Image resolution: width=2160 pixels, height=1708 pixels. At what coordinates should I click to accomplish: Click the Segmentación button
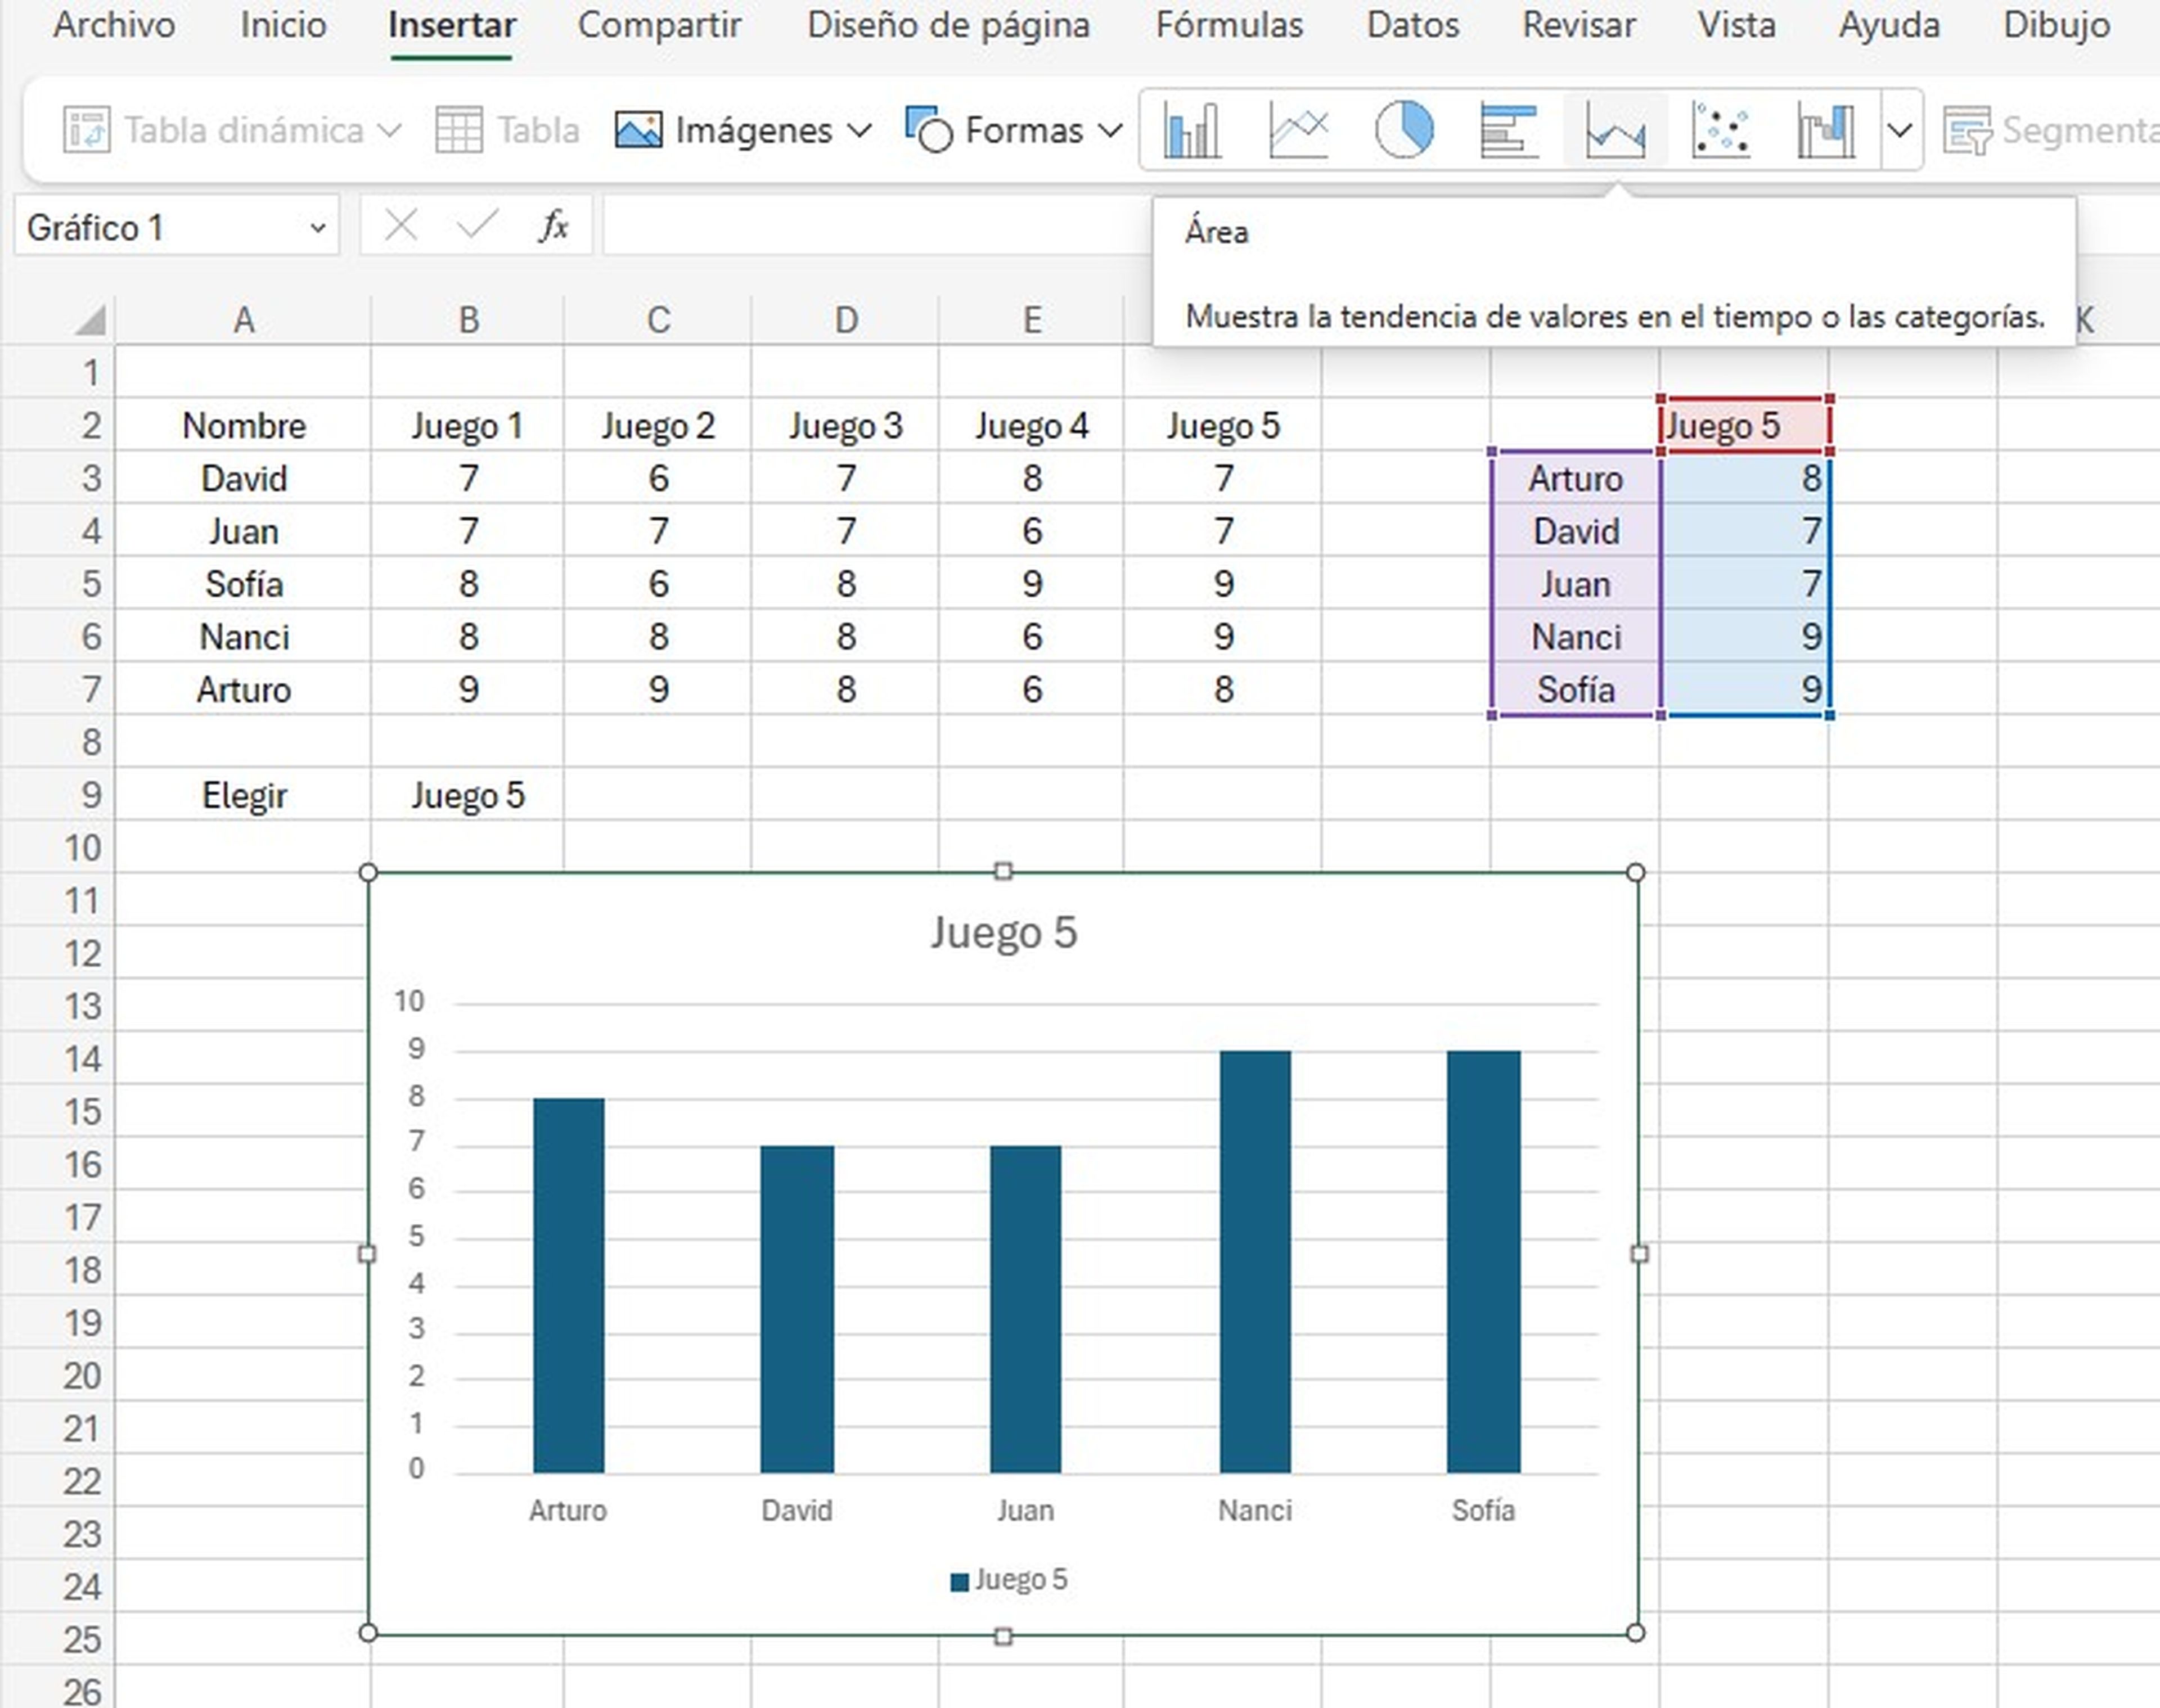point(2050,130)
